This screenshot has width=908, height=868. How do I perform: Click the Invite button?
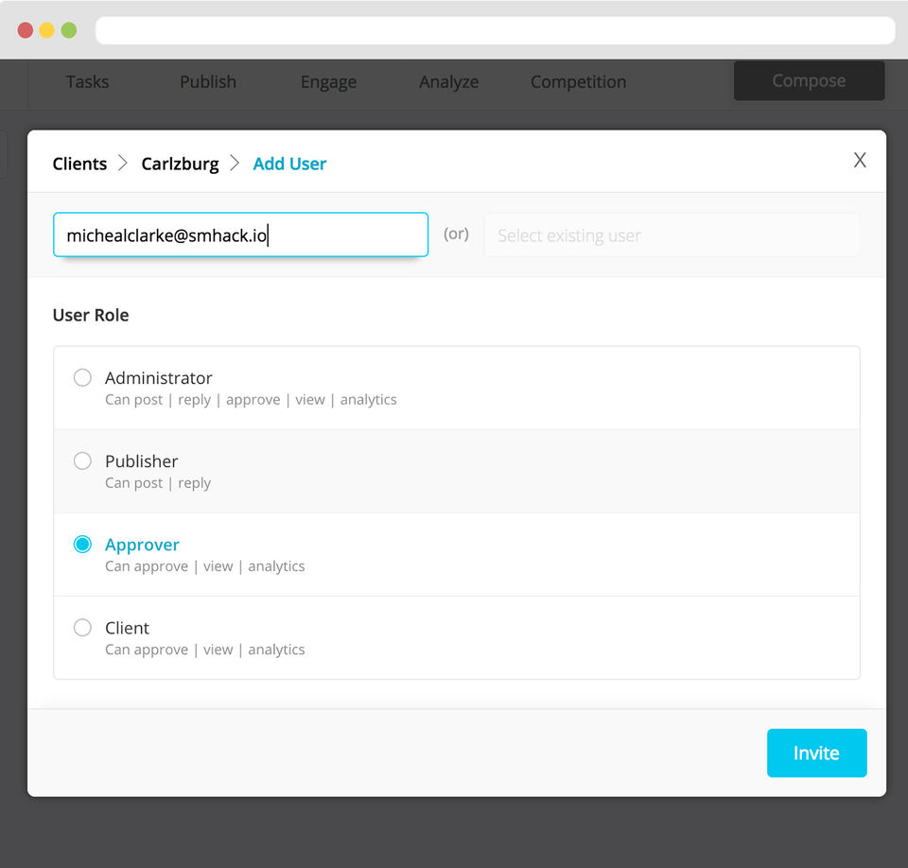816,753
